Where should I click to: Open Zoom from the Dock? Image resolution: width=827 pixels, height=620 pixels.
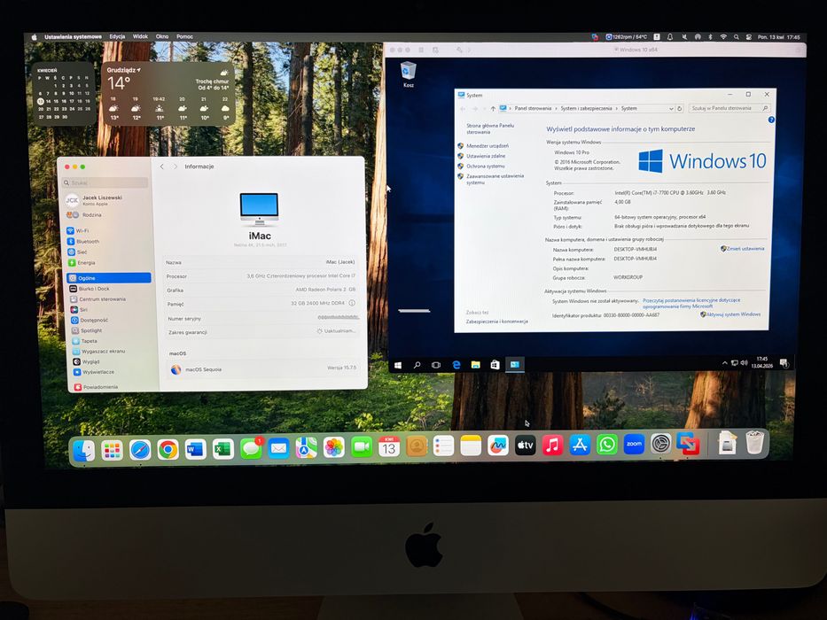[x=634, y=444]
